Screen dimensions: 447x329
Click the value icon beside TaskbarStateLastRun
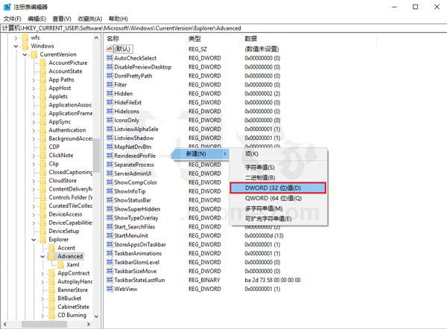point(110,280)
